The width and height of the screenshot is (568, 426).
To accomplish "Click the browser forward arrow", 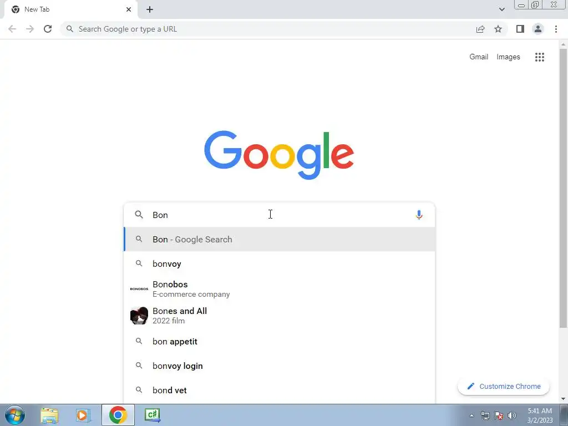I will 30,29.
